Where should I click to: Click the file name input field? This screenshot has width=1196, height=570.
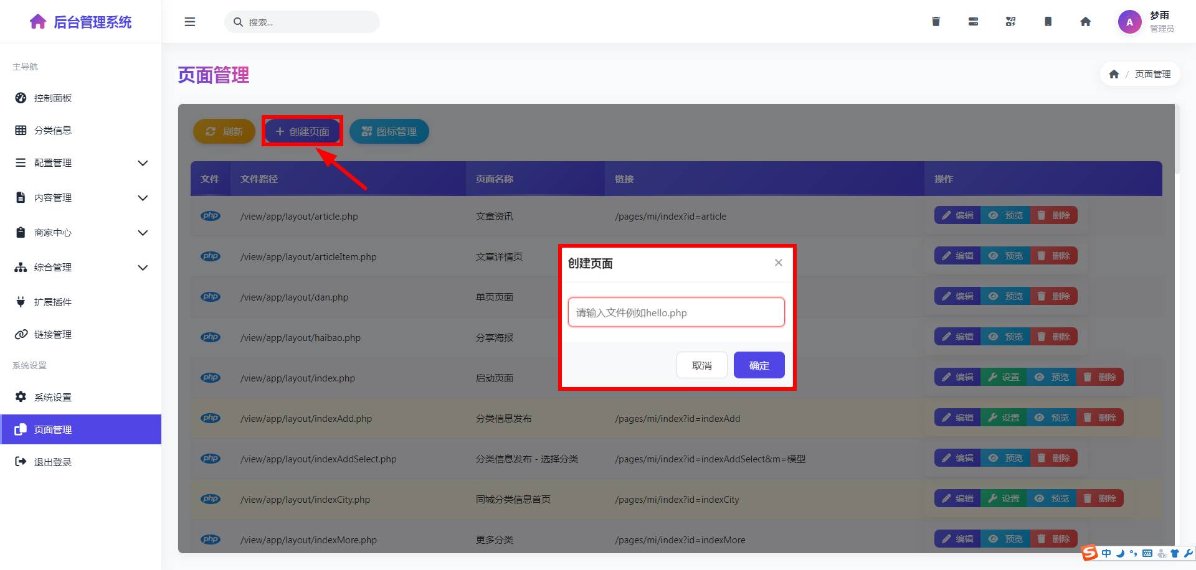(676, 312)
